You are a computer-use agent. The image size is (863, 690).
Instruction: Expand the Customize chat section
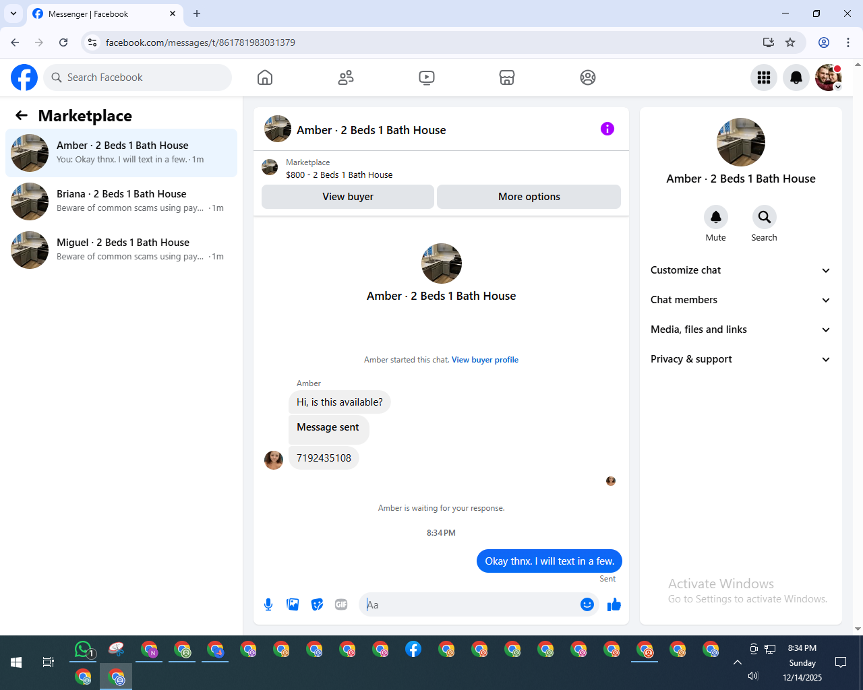[x=740, y=270]
